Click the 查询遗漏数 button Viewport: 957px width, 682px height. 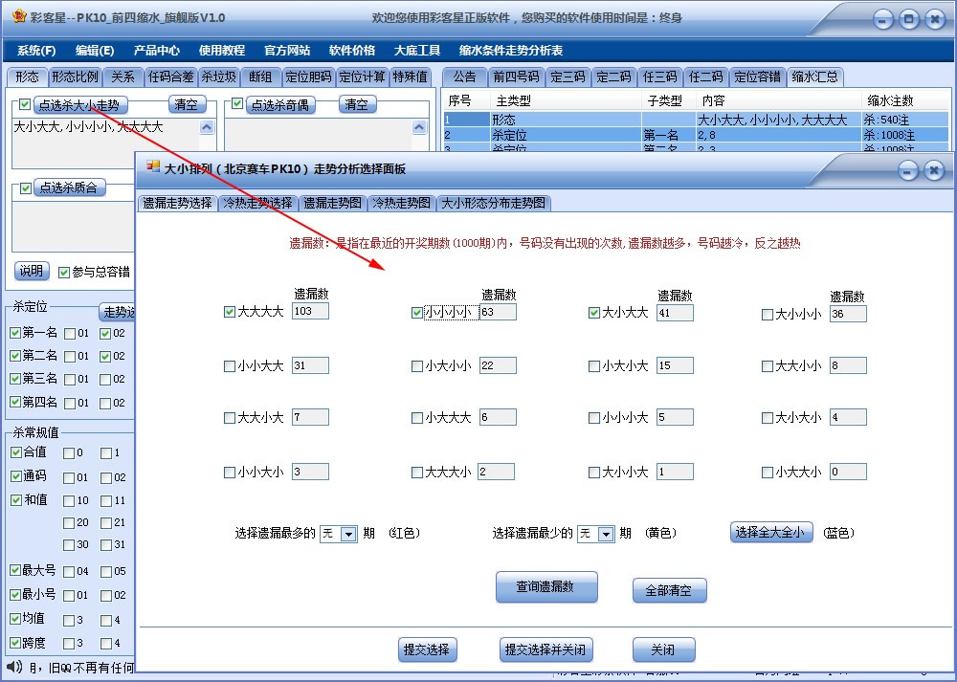(x=545, y=589)
